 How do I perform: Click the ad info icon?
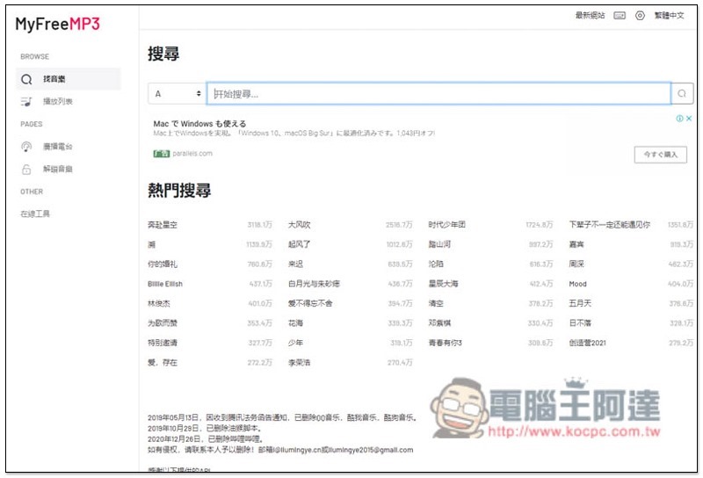pyautogui.click(x=679, y=118)
